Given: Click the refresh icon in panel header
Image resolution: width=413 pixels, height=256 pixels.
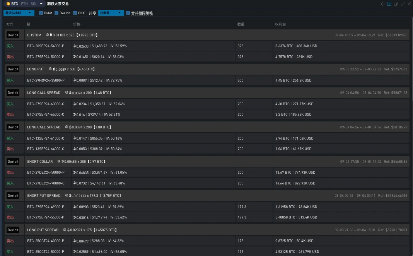Looking at the screenshot, I should point(383,4).
